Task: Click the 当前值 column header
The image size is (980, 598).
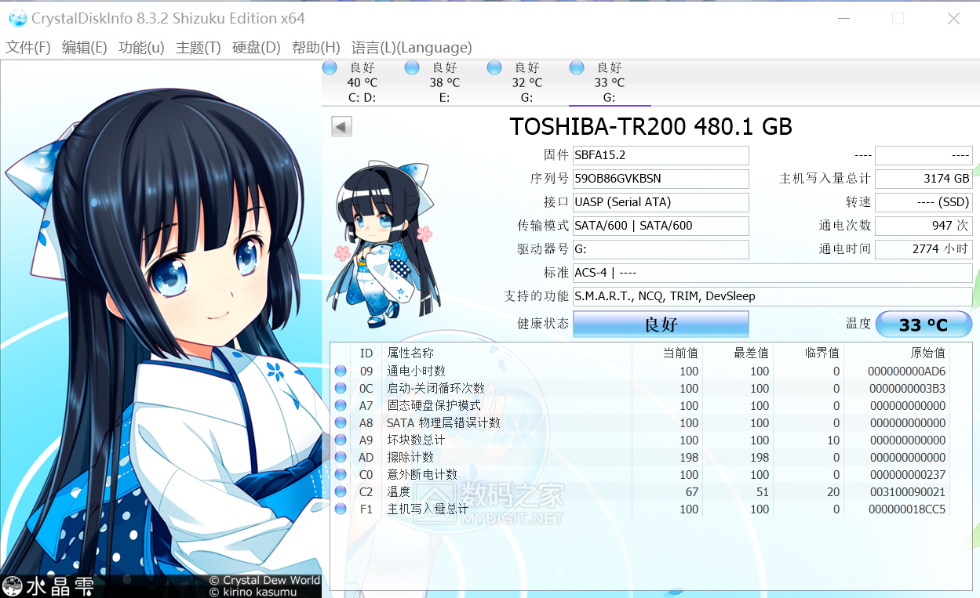Action: (x=668, y=353)
